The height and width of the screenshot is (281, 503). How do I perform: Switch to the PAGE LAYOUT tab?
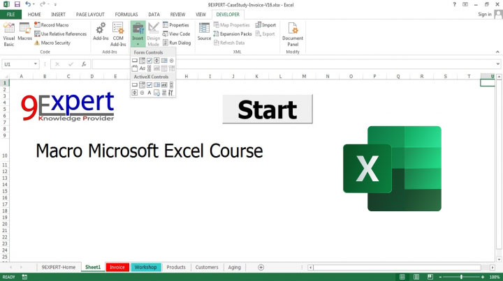click(90, 15)
